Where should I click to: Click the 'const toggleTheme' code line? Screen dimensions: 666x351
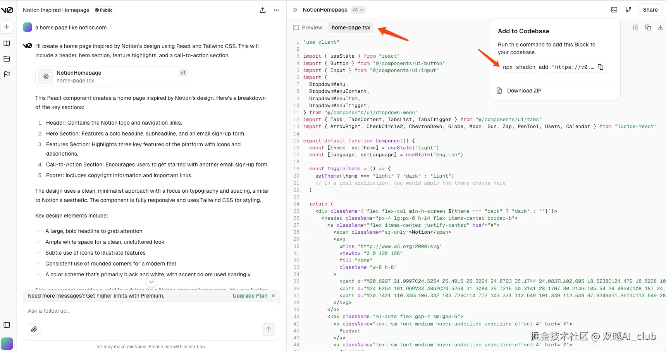[350, 169]
